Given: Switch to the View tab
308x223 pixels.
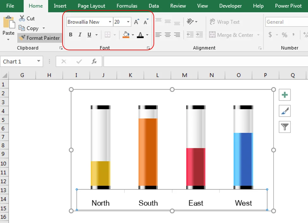Looking at the screenshot, I should tap(202, 6).
